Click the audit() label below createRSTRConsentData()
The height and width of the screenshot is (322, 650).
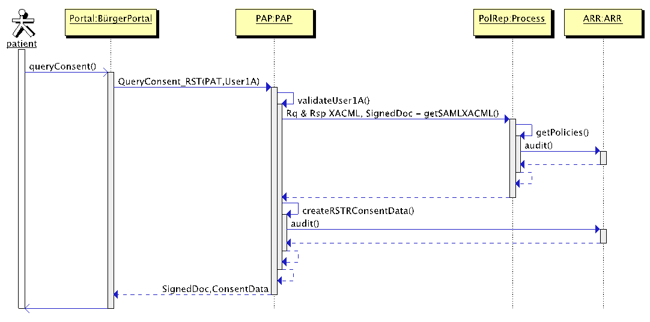tap(305, 223)
